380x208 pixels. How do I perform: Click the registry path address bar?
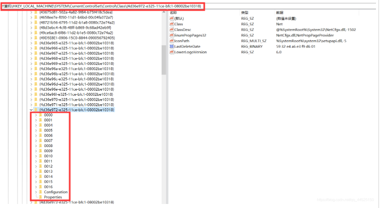pyautogui.click(x=103, y=6)
